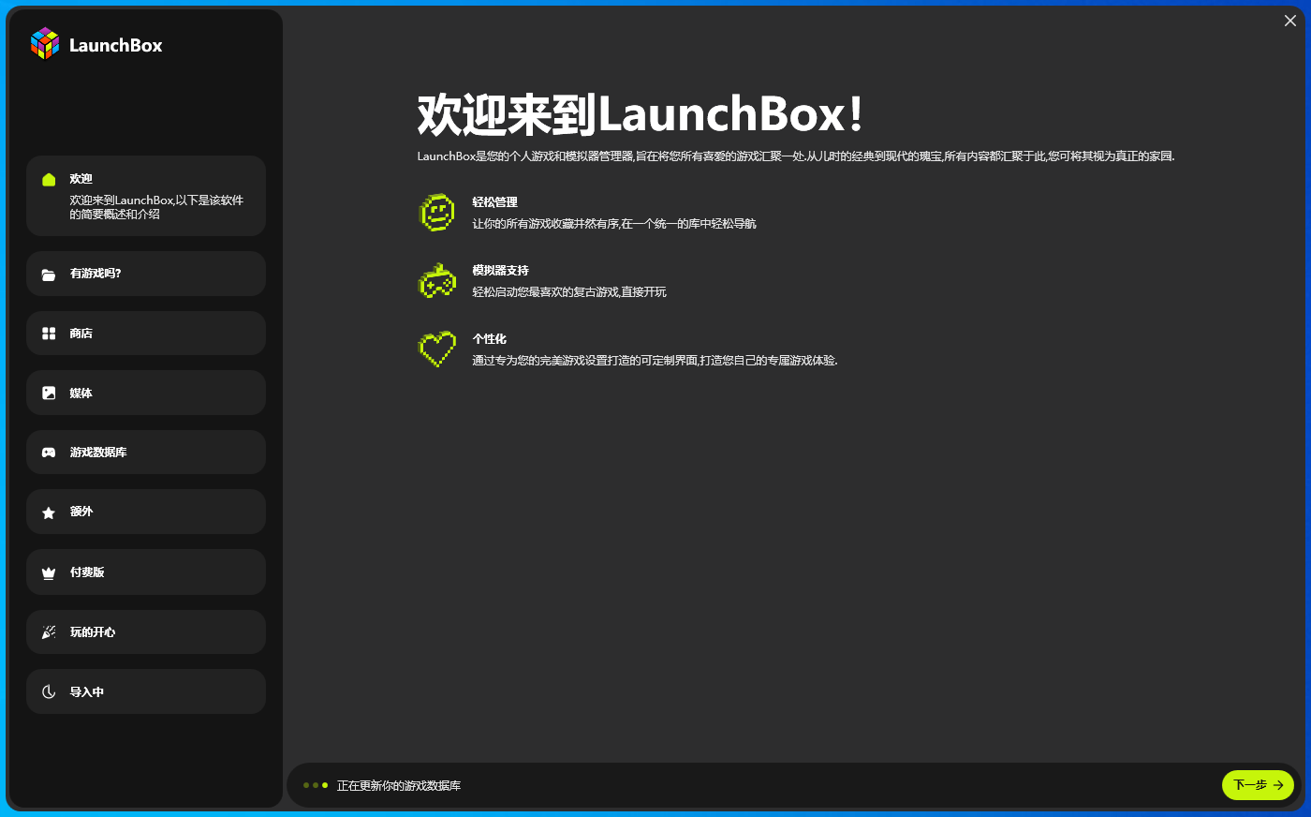Select the 媒体 step
The image size is (1311, 817).
pyautogui.click(x=146, y=393)
